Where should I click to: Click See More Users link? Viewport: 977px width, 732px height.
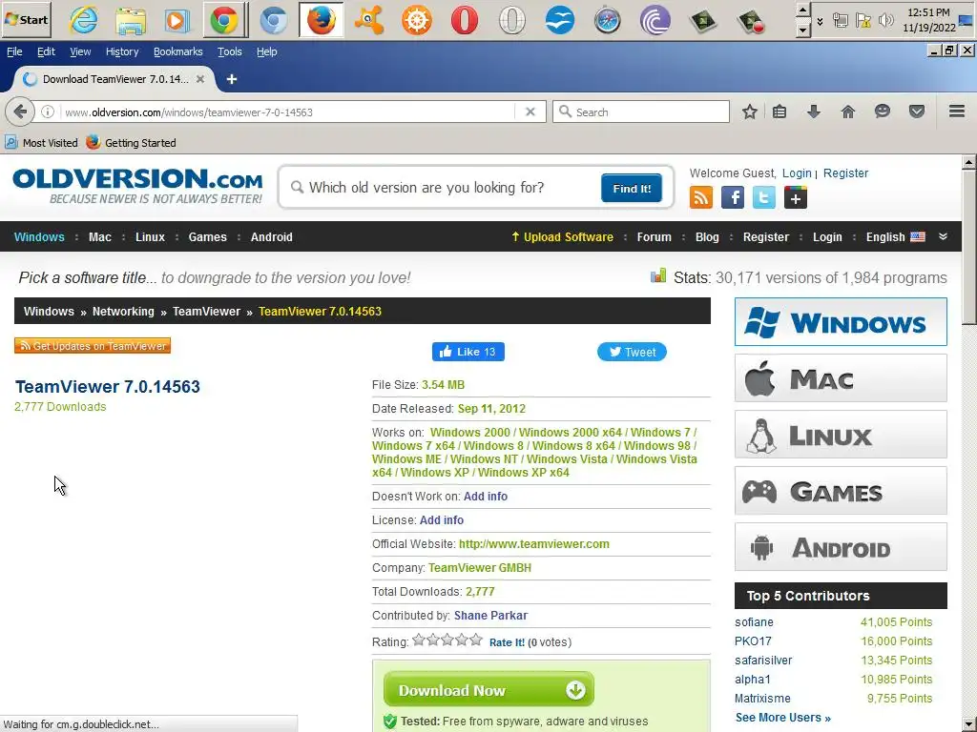point(782,717)
